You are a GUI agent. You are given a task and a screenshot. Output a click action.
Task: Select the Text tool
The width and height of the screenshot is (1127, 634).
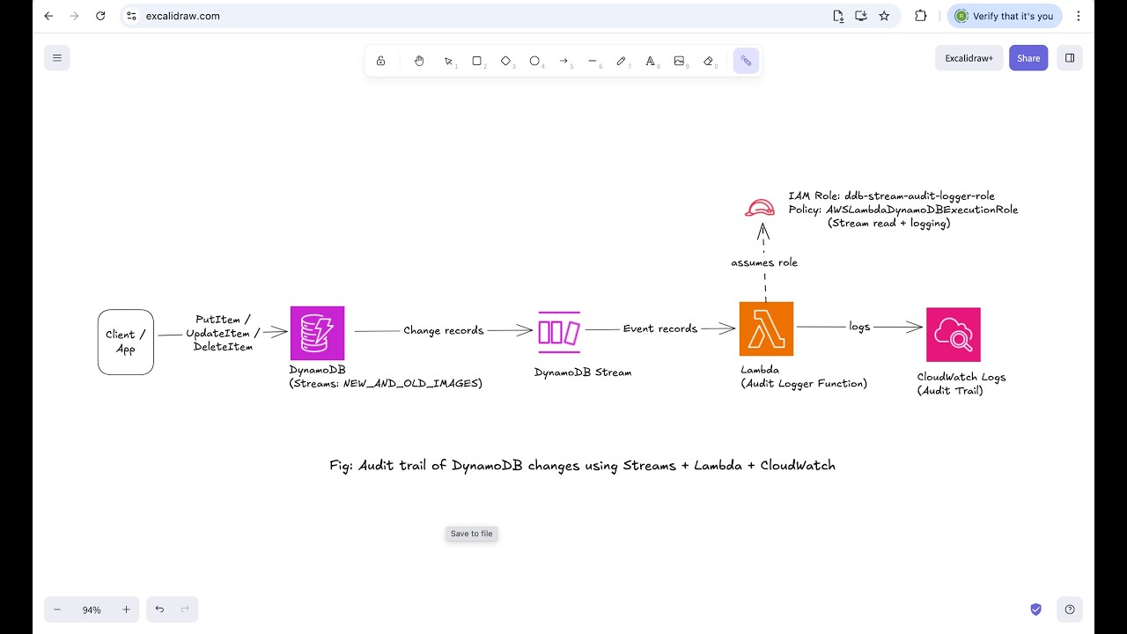click(651, 61)
